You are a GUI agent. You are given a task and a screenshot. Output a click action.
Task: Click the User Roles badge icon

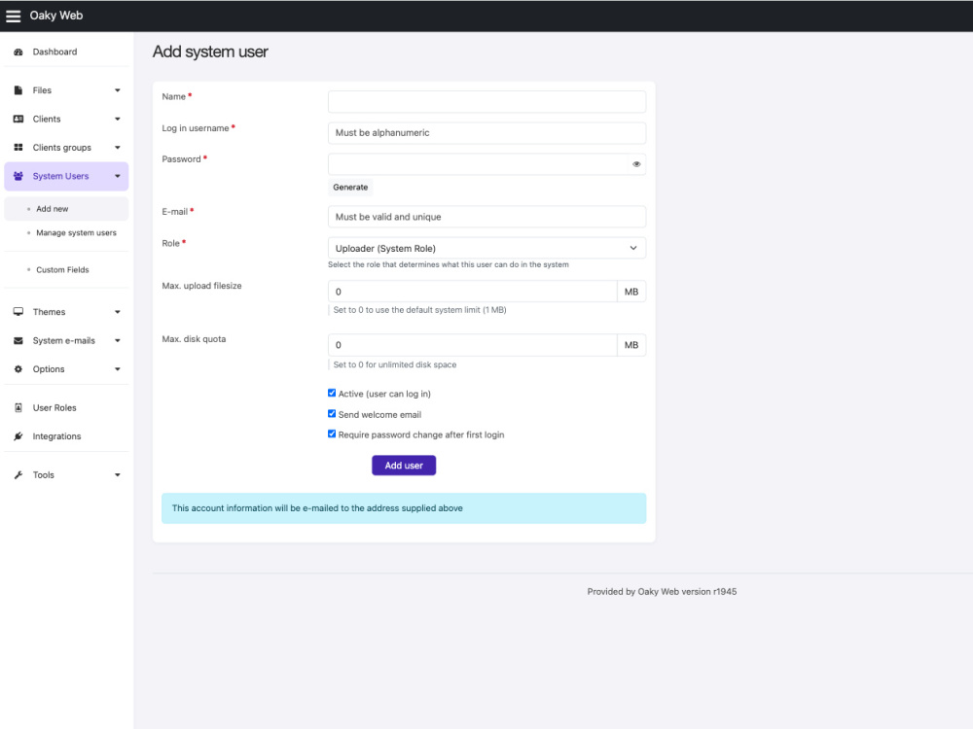point(18,408)
